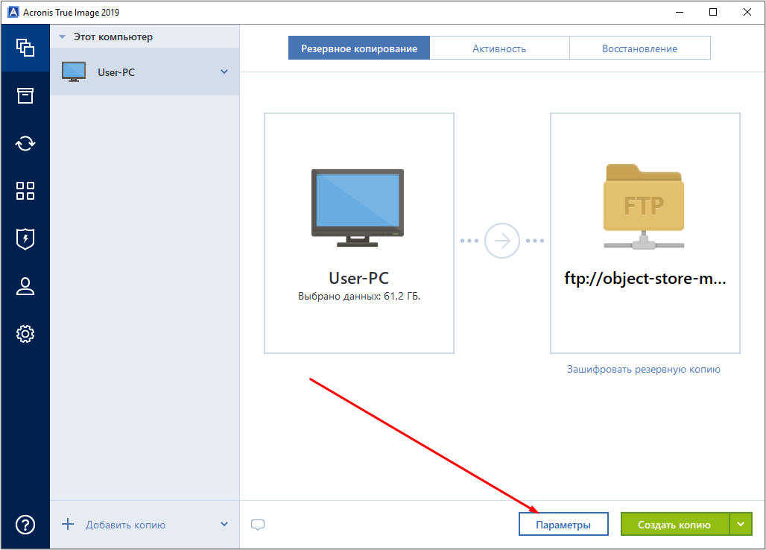The image size is (766, 550).
Task: Click the 'Параметры' button
Action: (563, 524)
